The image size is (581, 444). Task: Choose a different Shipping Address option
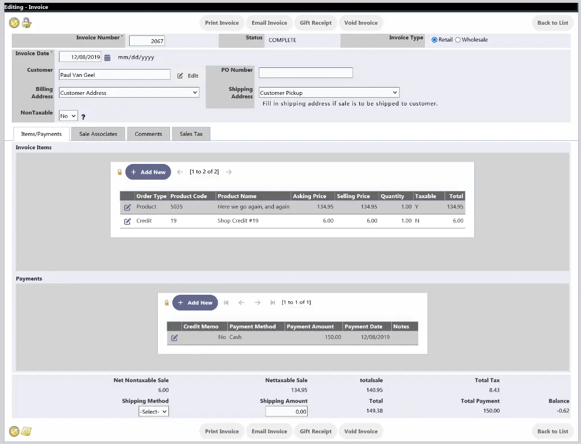click(329, 92)
